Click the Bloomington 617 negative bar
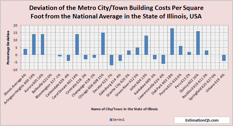The image size is (233, 126). (60, 56)
